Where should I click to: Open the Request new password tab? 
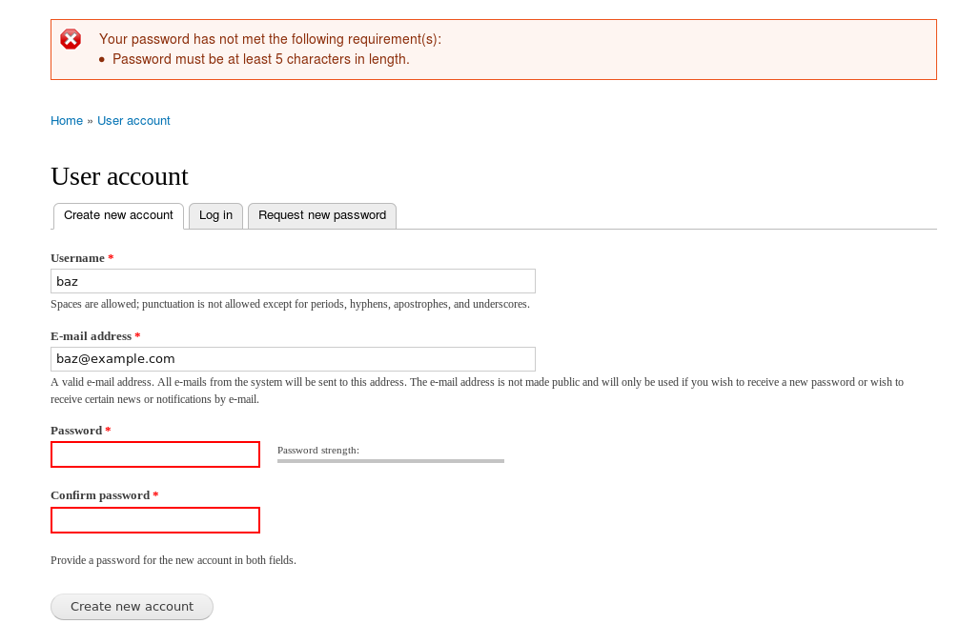321,215
